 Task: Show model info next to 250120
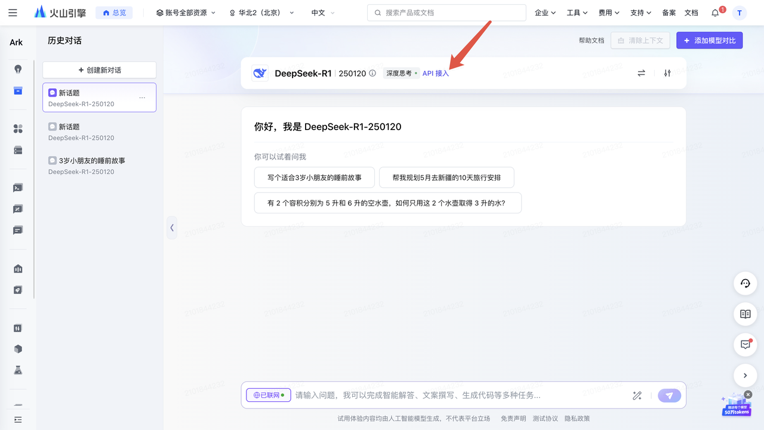(372, 73)
